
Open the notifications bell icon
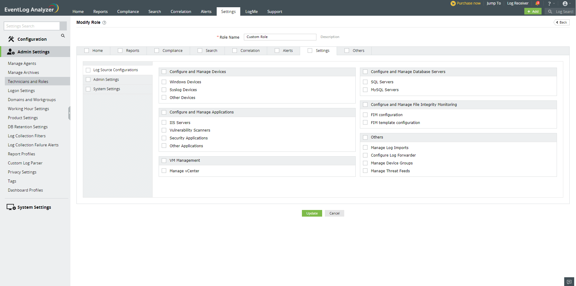coord(537,3)
